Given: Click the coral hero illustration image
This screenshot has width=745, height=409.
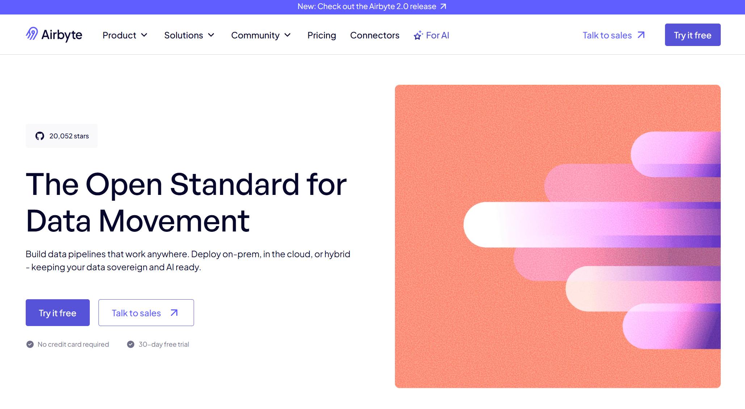Looking at the screenshot, I should (557, 236).
